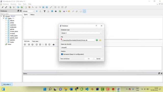Open the Help menu
The height and width of the screenshot is (92, 163).
[x=30, y=4]
